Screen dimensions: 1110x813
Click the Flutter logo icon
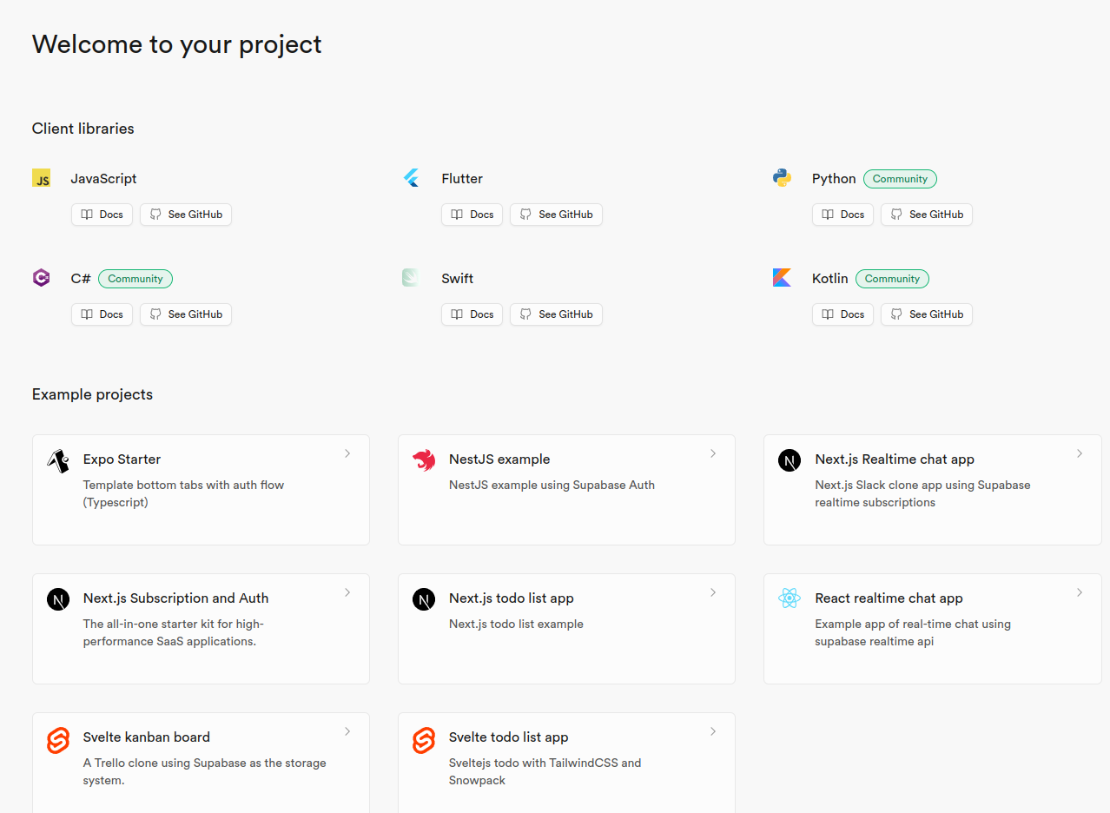412,178
